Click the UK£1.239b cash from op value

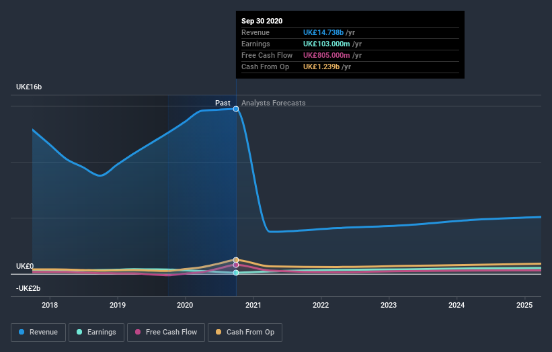pos(321,67)
